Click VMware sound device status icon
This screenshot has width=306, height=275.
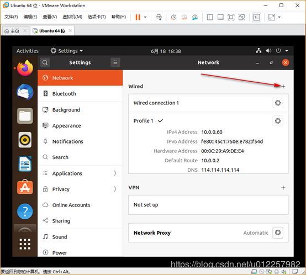point(284,272)
